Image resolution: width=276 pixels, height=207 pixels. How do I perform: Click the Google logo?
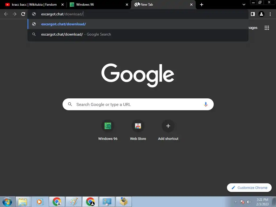click(138, 75)
